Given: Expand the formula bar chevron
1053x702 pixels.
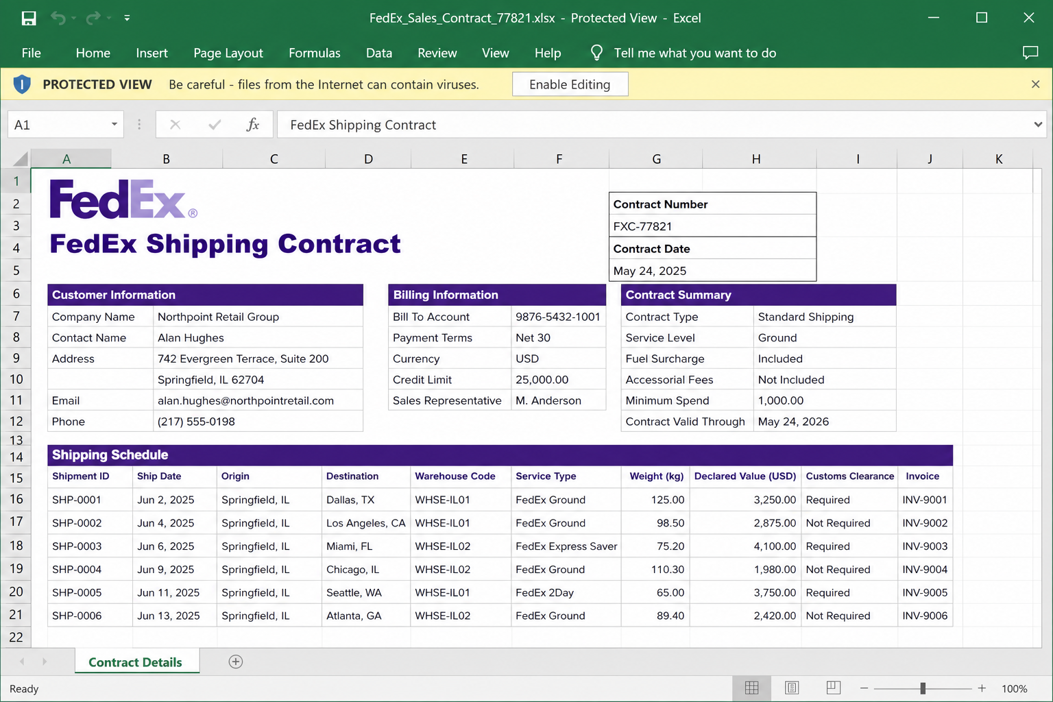Looking at the screenshot, I should [1038, 125].
